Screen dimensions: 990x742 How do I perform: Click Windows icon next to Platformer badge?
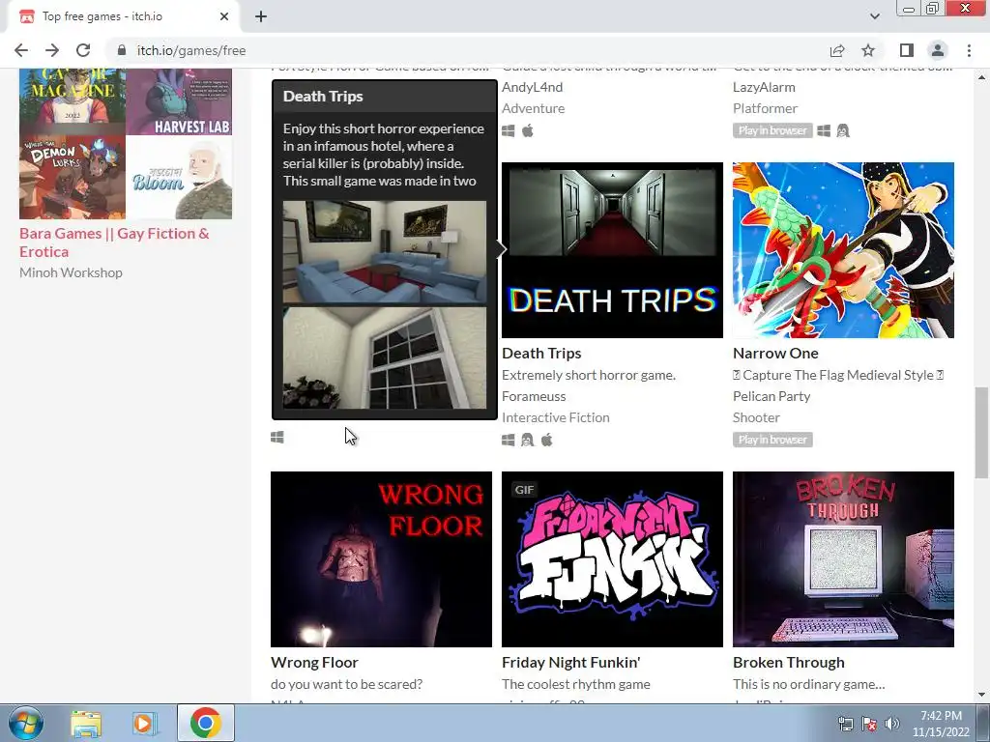824,130
